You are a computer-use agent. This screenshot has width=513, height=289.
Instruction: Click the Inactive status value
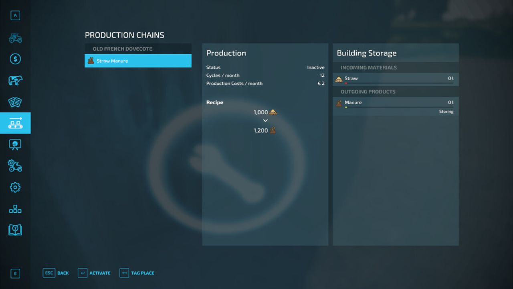point(316,67)
